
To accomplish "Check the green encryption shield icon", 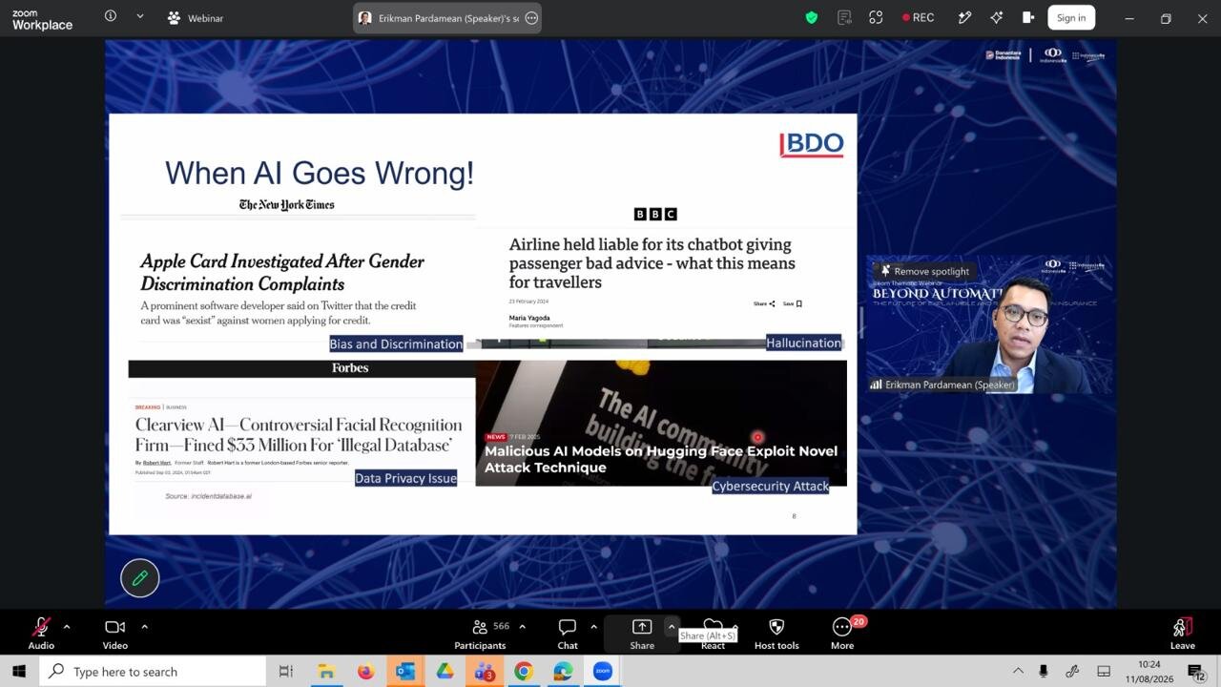I will (x=812, y=17).
